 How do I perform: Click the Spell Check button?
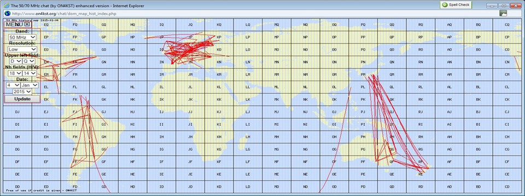[x=456, y=5]
